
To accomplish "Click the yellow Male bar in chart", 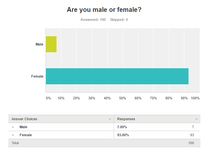I will pos(51,44).
